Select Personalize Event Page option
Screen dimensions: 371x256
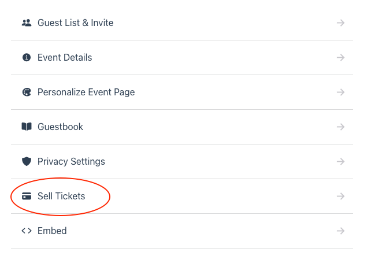tap(86, 92)
